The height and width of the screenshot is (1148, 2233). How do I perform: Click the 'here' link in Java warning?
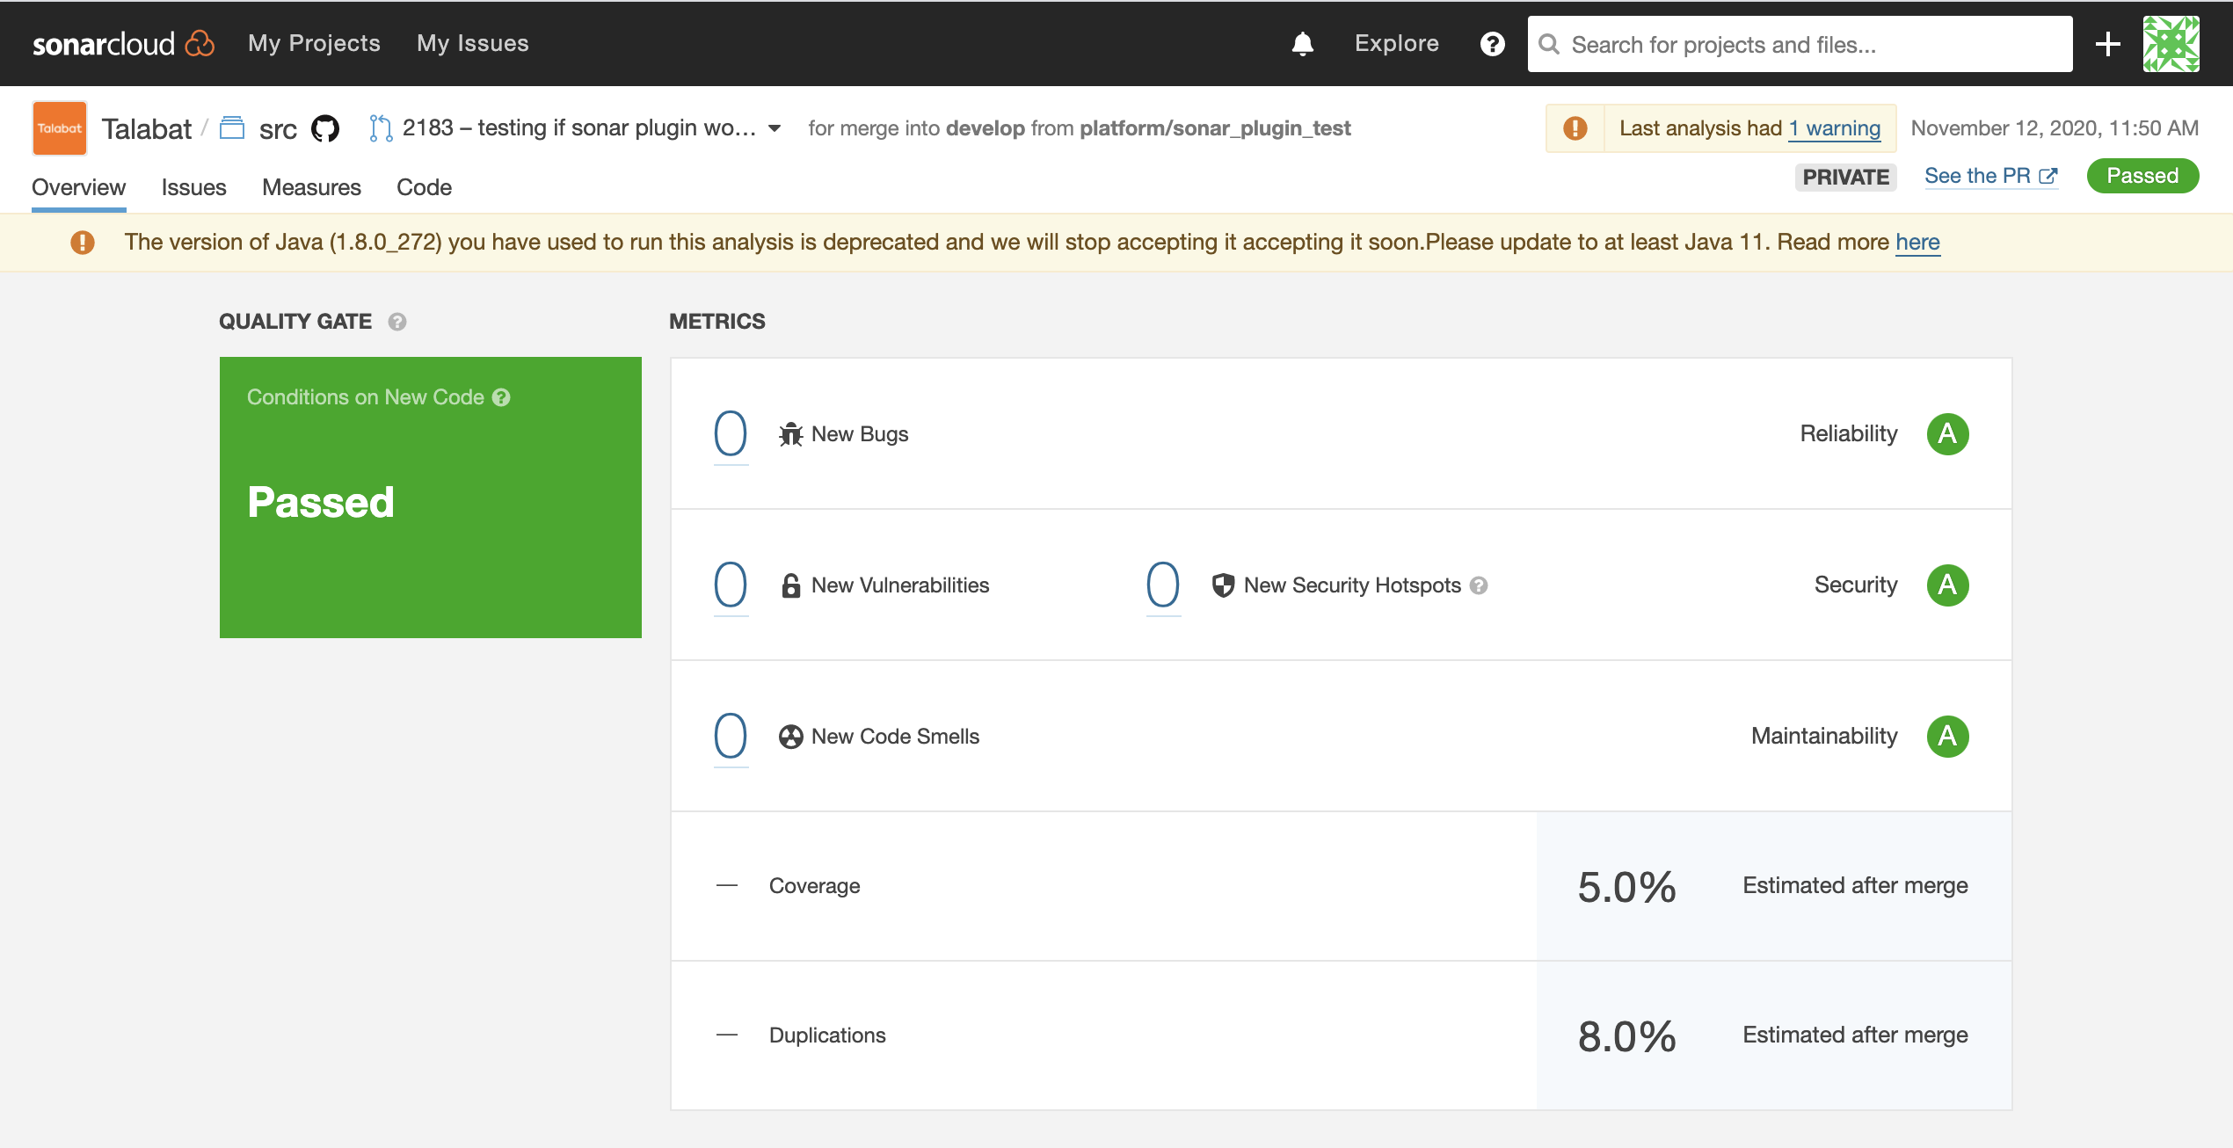1917,242
